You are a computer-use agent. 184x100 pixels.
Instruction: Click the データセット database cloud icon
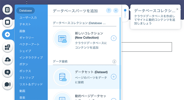[62, 77]
